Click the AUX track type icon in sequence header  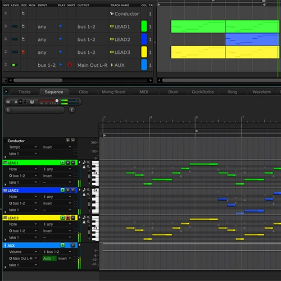pos(5,246)
